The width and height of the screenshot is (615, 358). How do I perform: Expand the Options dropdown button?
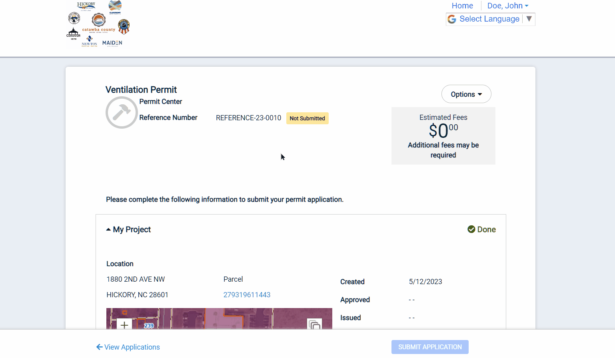click(x=466, y=94)
